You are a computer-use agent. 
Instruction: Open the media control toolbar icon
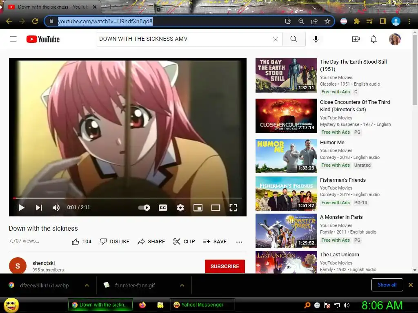coord(369,21)
